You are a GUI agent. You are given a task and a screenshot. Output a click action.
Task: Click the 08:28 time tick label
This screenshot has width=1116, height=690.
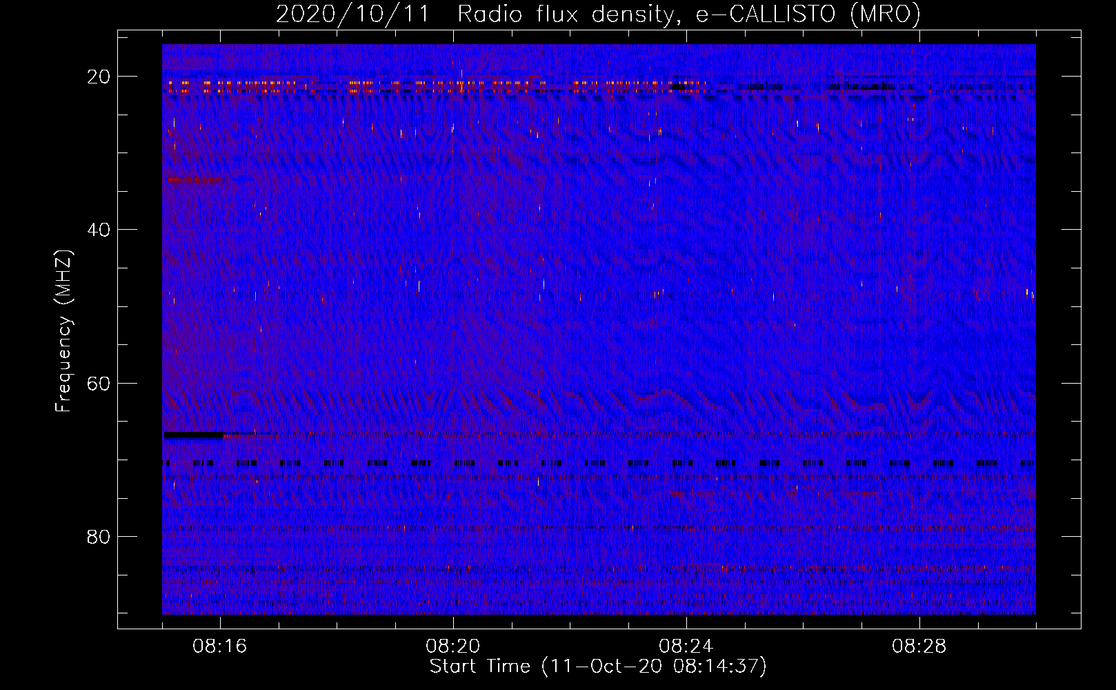[919, 647]
